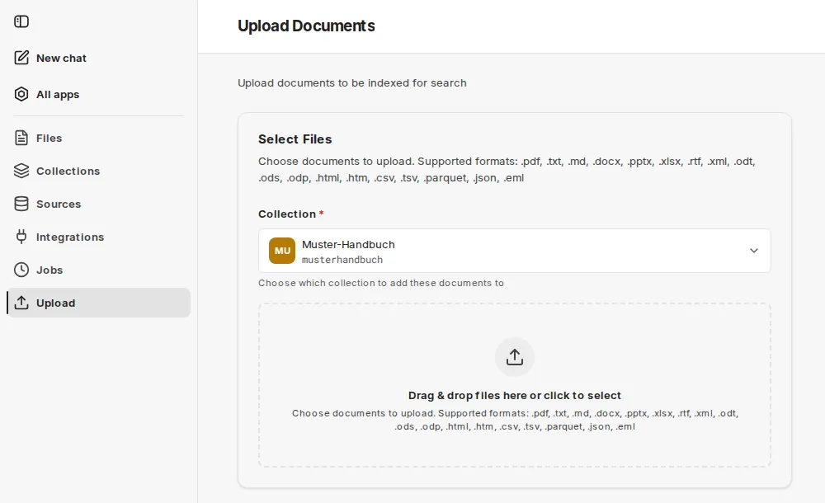Click the Files document icon
The image size is (825, 503).
pyautogui.click(x=21, y=138)
